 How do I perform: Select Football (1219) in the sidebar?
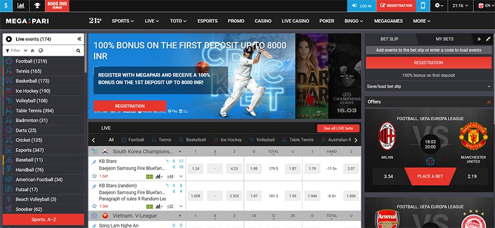[x=43, y=61]
